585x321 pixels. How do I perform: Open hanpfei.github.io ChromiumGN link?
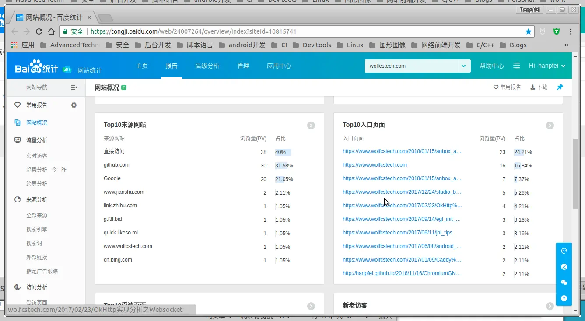tap(402, 273)
